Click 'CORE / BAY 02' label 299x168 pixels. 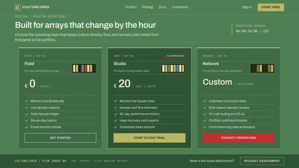point(123,56)
